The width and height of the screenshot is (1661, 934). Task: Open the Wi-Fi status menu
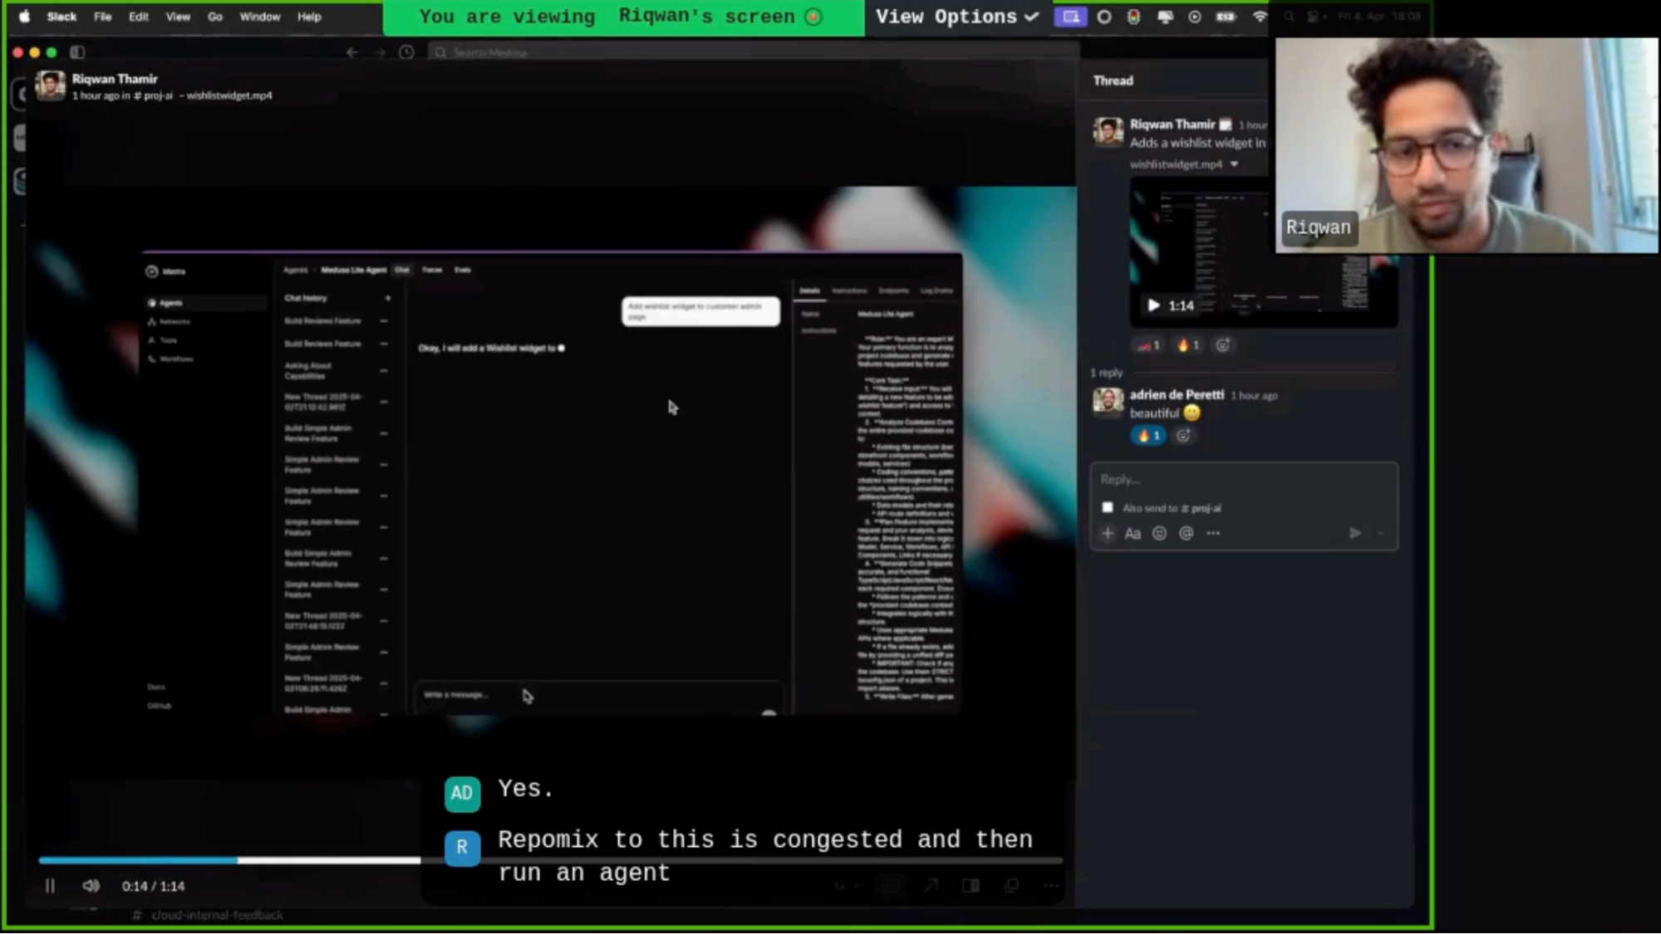click(1260, 17)
